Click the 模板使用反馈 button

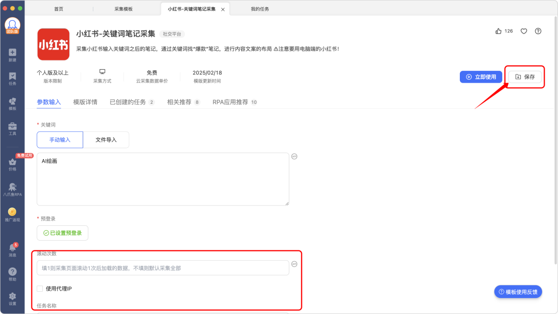coord(518,292)
